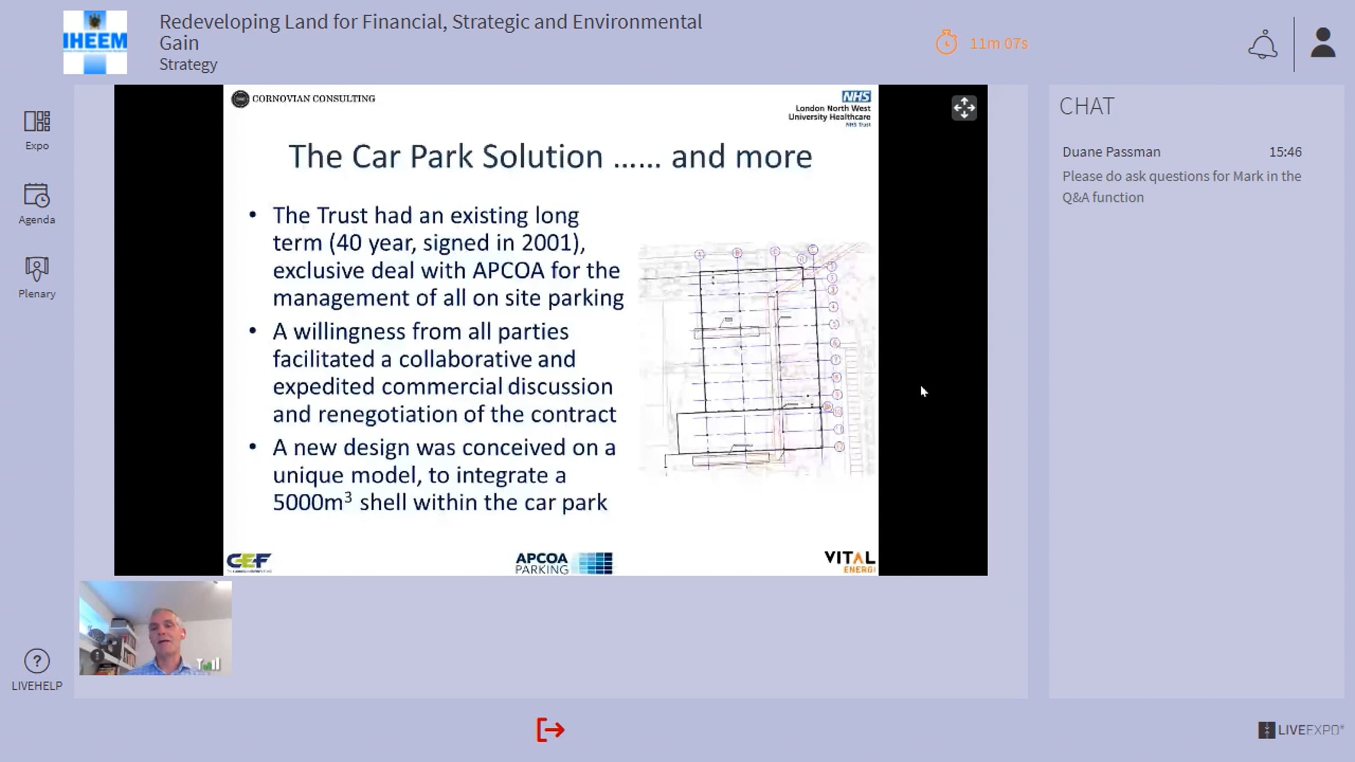Open the user profile icon
The height and width of the screenshot is (762, 1355).
point(1322,43)
